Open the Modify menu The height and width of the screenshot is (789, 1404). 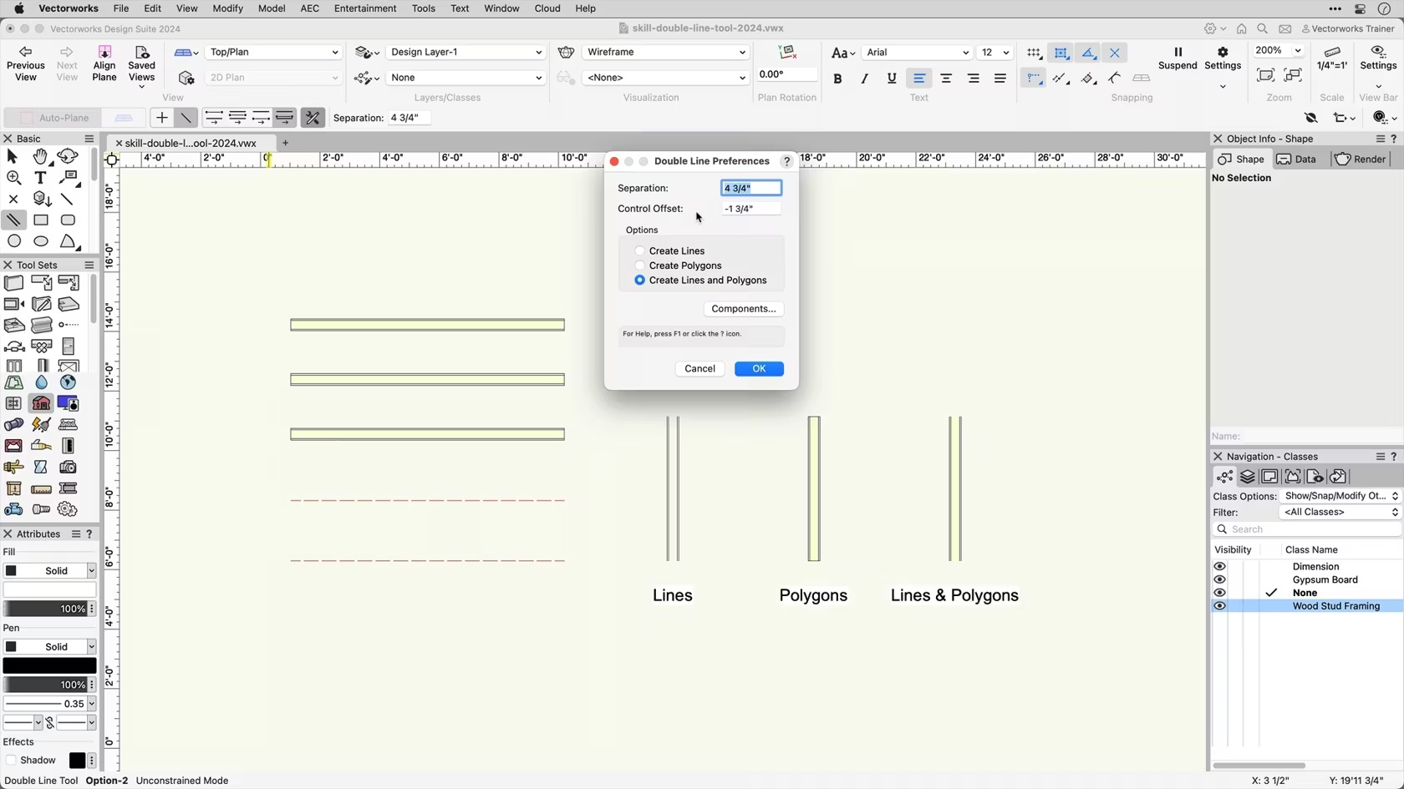pos(227,8)
